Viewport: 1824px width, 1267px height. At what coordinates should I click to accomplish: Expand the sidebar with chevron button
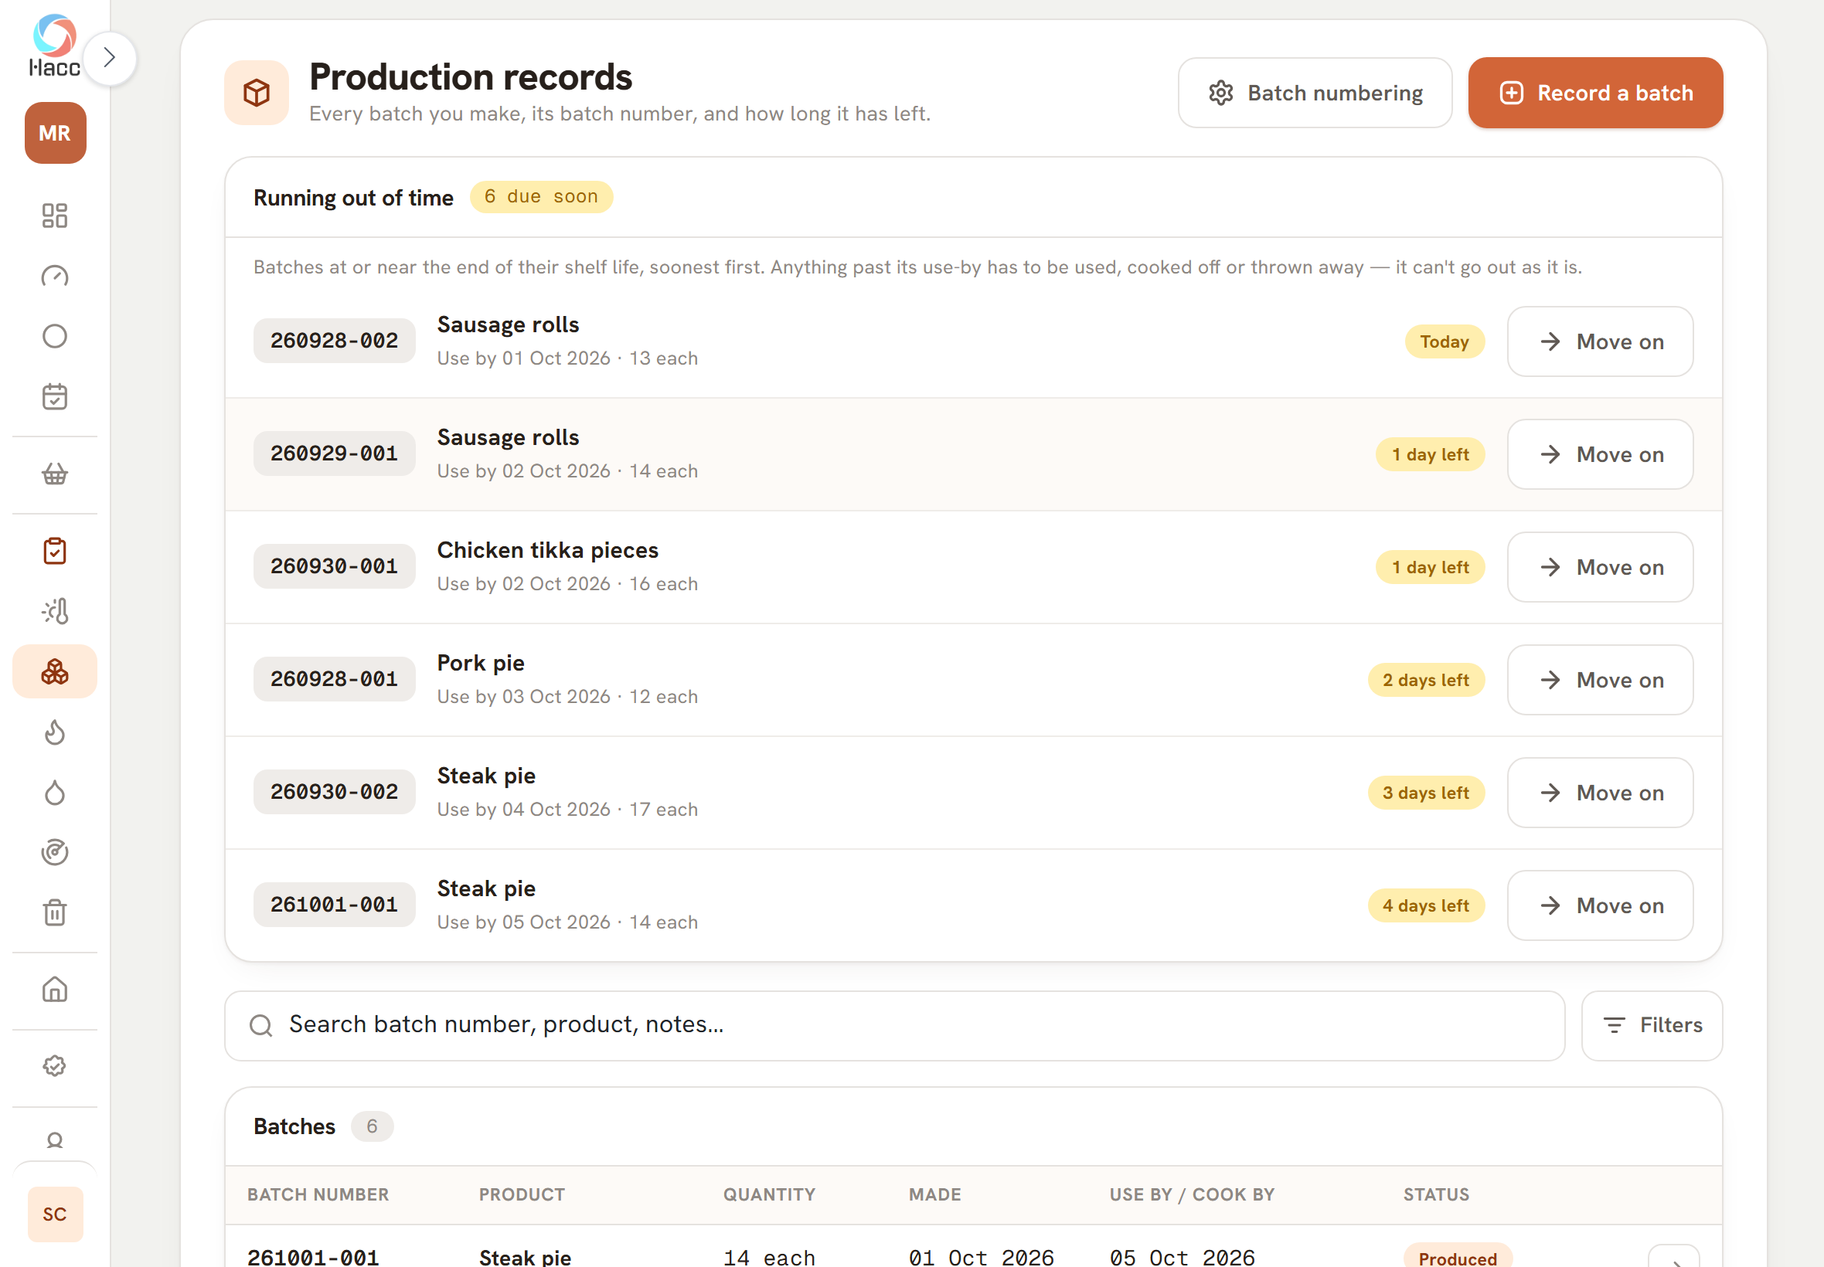point(110,58)
